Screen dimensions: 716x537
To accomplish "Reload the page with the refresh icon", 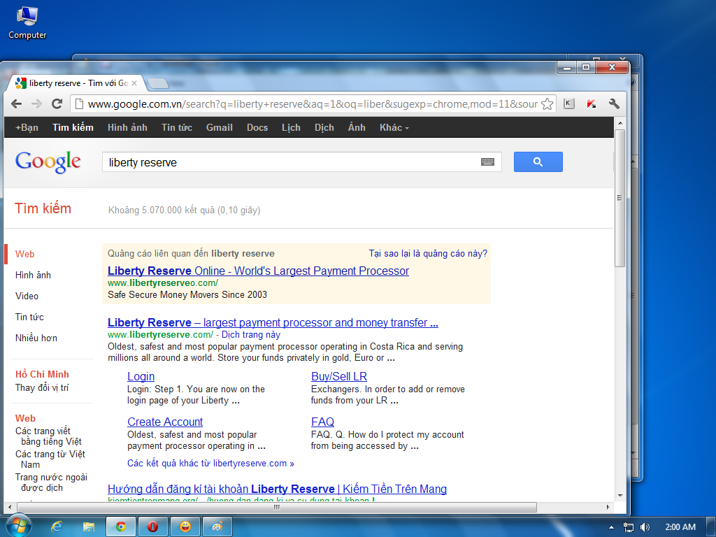I will click(x=57, y=103).
